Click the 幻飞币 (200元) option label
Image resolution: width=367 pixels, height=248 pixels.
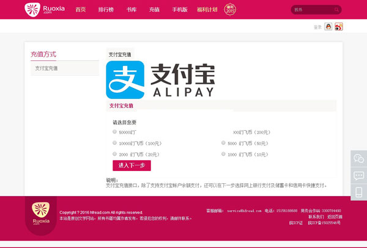tap(251, 133)
